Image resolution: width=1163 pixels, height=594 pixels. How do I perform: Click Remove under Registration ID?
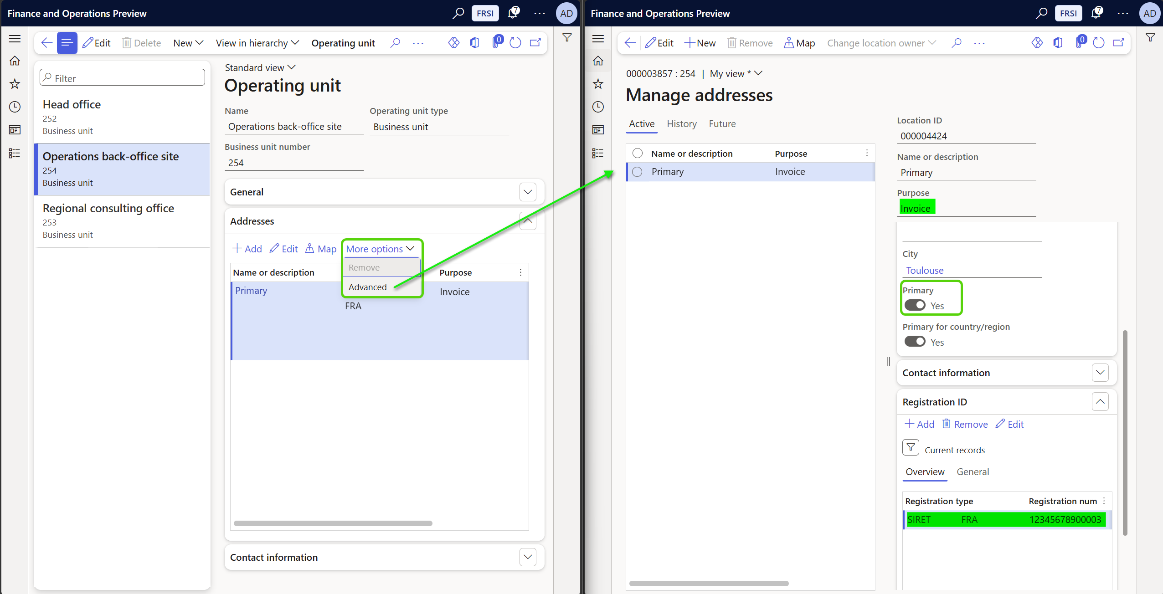pyautogui.click(x=965, y=424)
